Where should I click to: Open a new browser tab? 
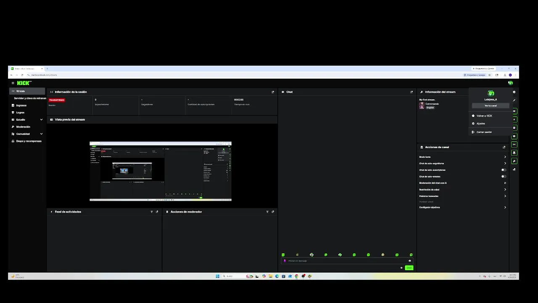click(47, 69)
